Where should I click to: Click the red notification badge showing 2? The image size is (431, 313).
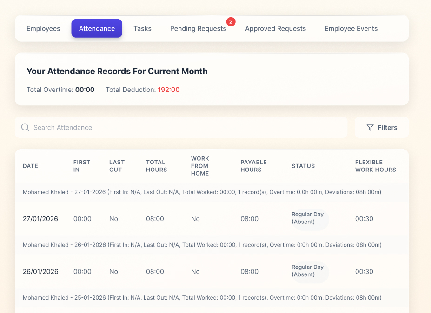pyautogui.click(x=231, y=22)
